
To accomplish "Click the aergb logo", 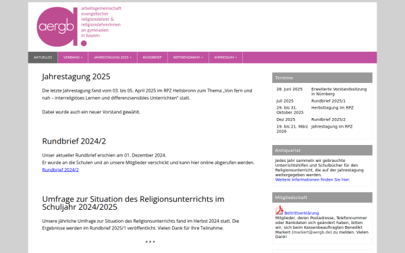I will coord(61,26).
